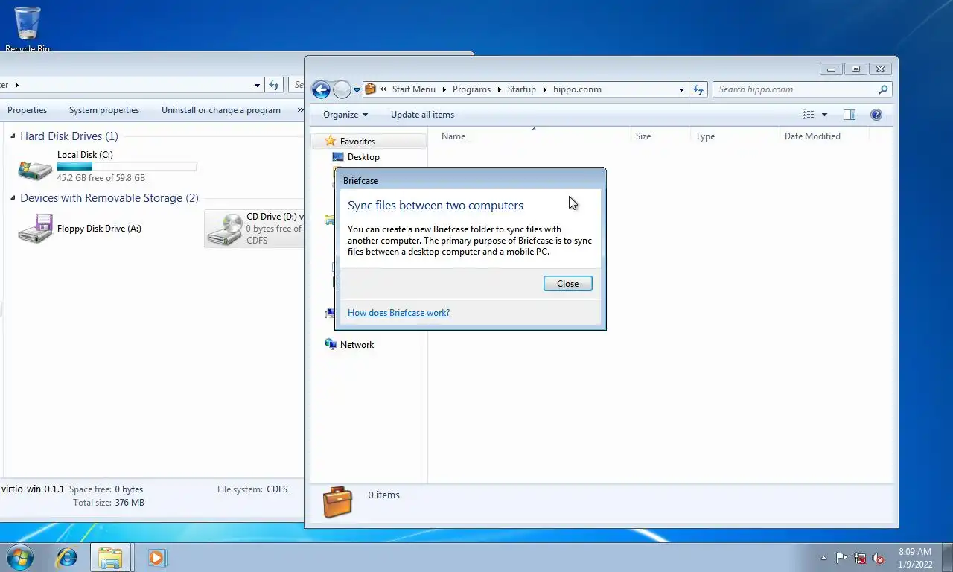Collapse the Hard Disk Drives group
The height and width of the screenshot is (572, 953).
(x=13, y=136)
